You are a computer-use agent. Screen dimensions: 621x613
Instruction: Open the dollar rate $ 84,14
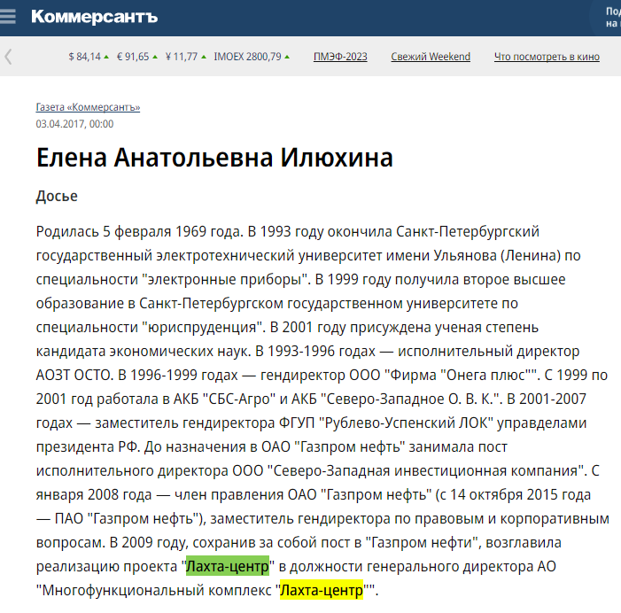pyautogui.click(x=85, y=57)
